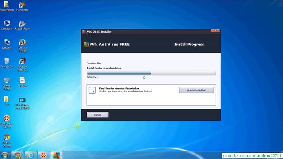
Task: Open the Recycle Bin
Action: (7, 63)
